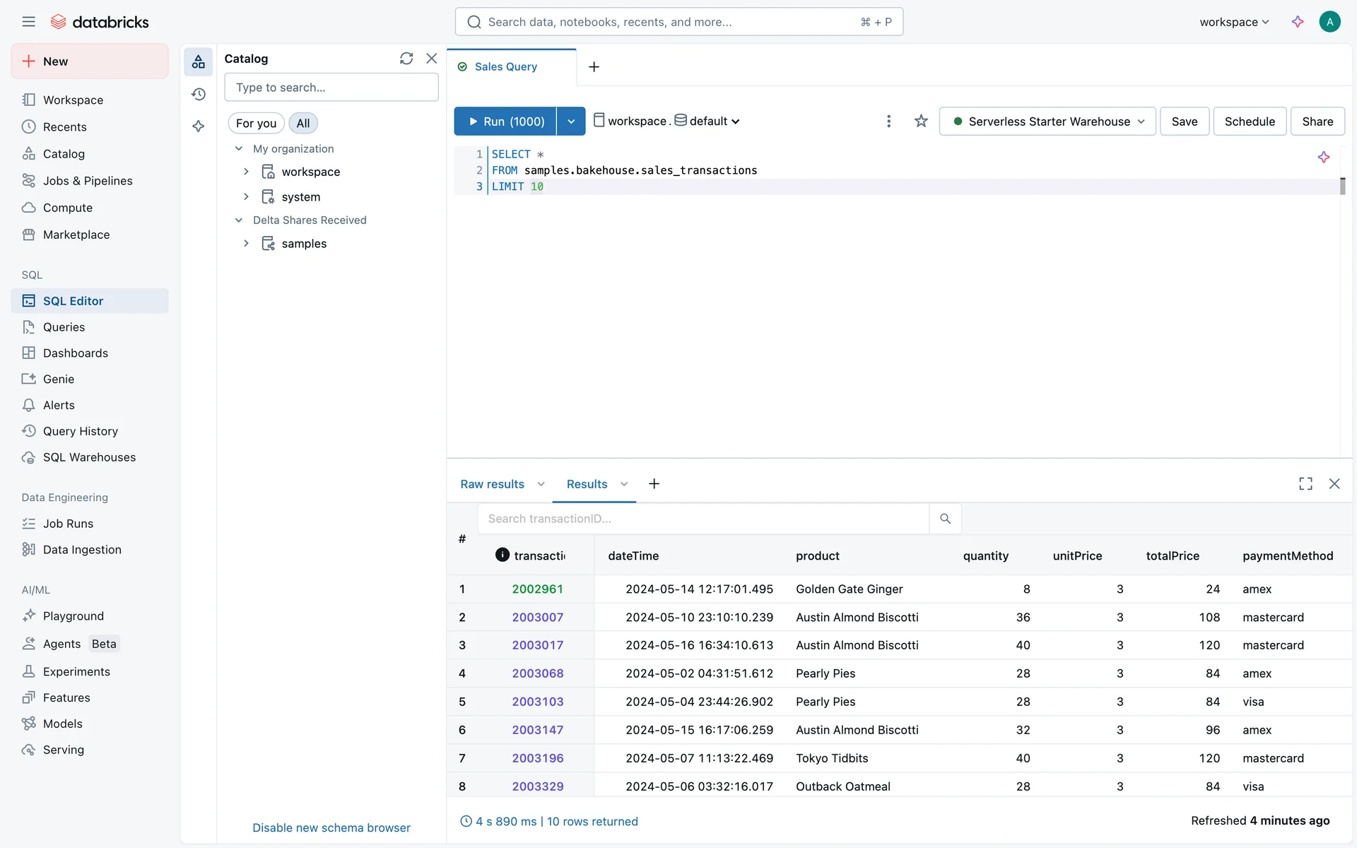Disable new schema browser

[x=331, y=828]
